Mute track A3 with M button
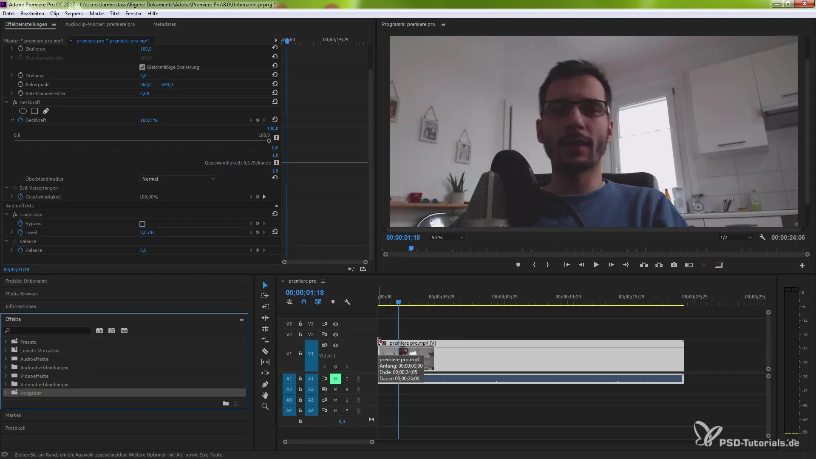Image resolution: width=816 pixels, height=459 pixels. coord(335,400)
